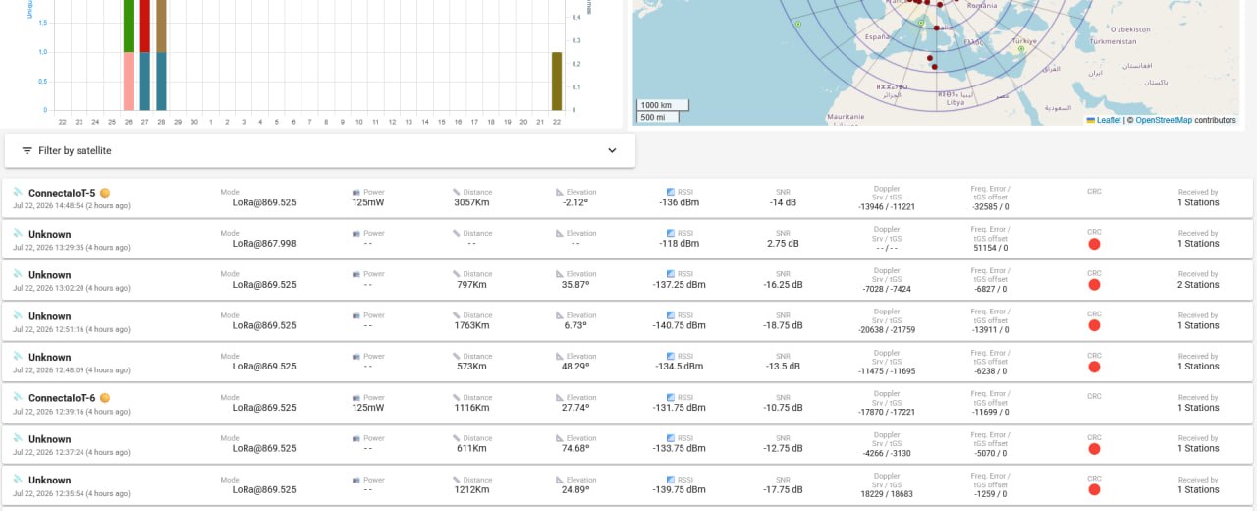Click satellite icon of the 13:29:35 Unknown row
This screenshot has width=1257, height=511.
18,233
